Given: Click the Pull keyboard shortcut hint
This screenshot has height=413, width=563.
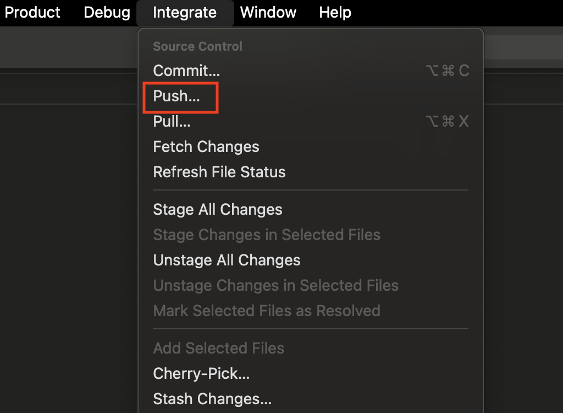Looking at the screenshot, I should click(448, 121).
